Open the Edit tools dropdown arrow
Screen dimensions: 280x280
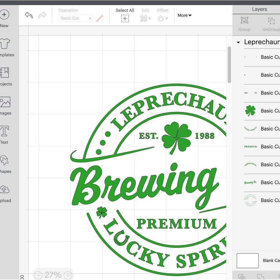click(150, 19)
